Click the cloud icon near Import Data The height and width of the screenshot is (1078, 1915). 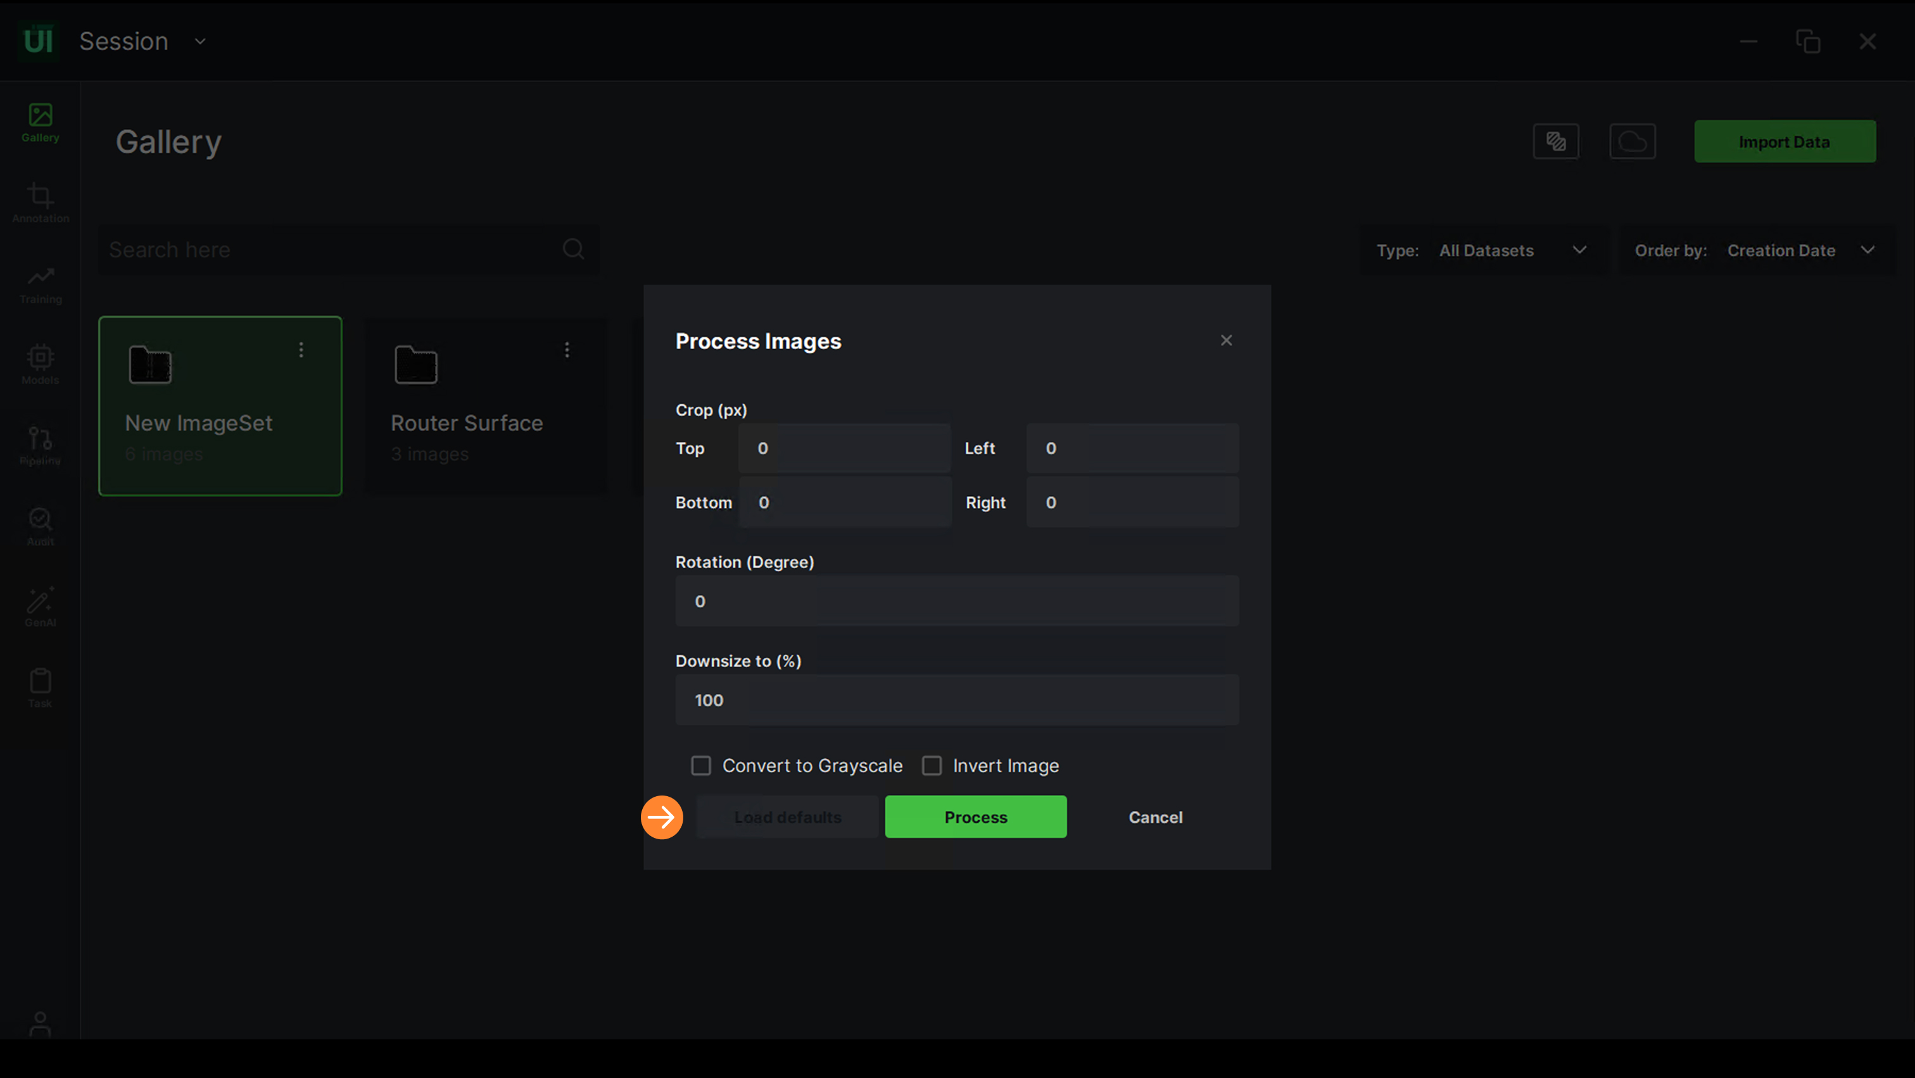tap(1632, 141)
